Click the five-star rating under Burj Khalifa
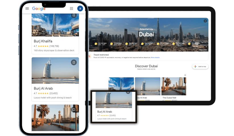This screenshot has height=136, width=234. pyautogui.click(x=43, y=46)
